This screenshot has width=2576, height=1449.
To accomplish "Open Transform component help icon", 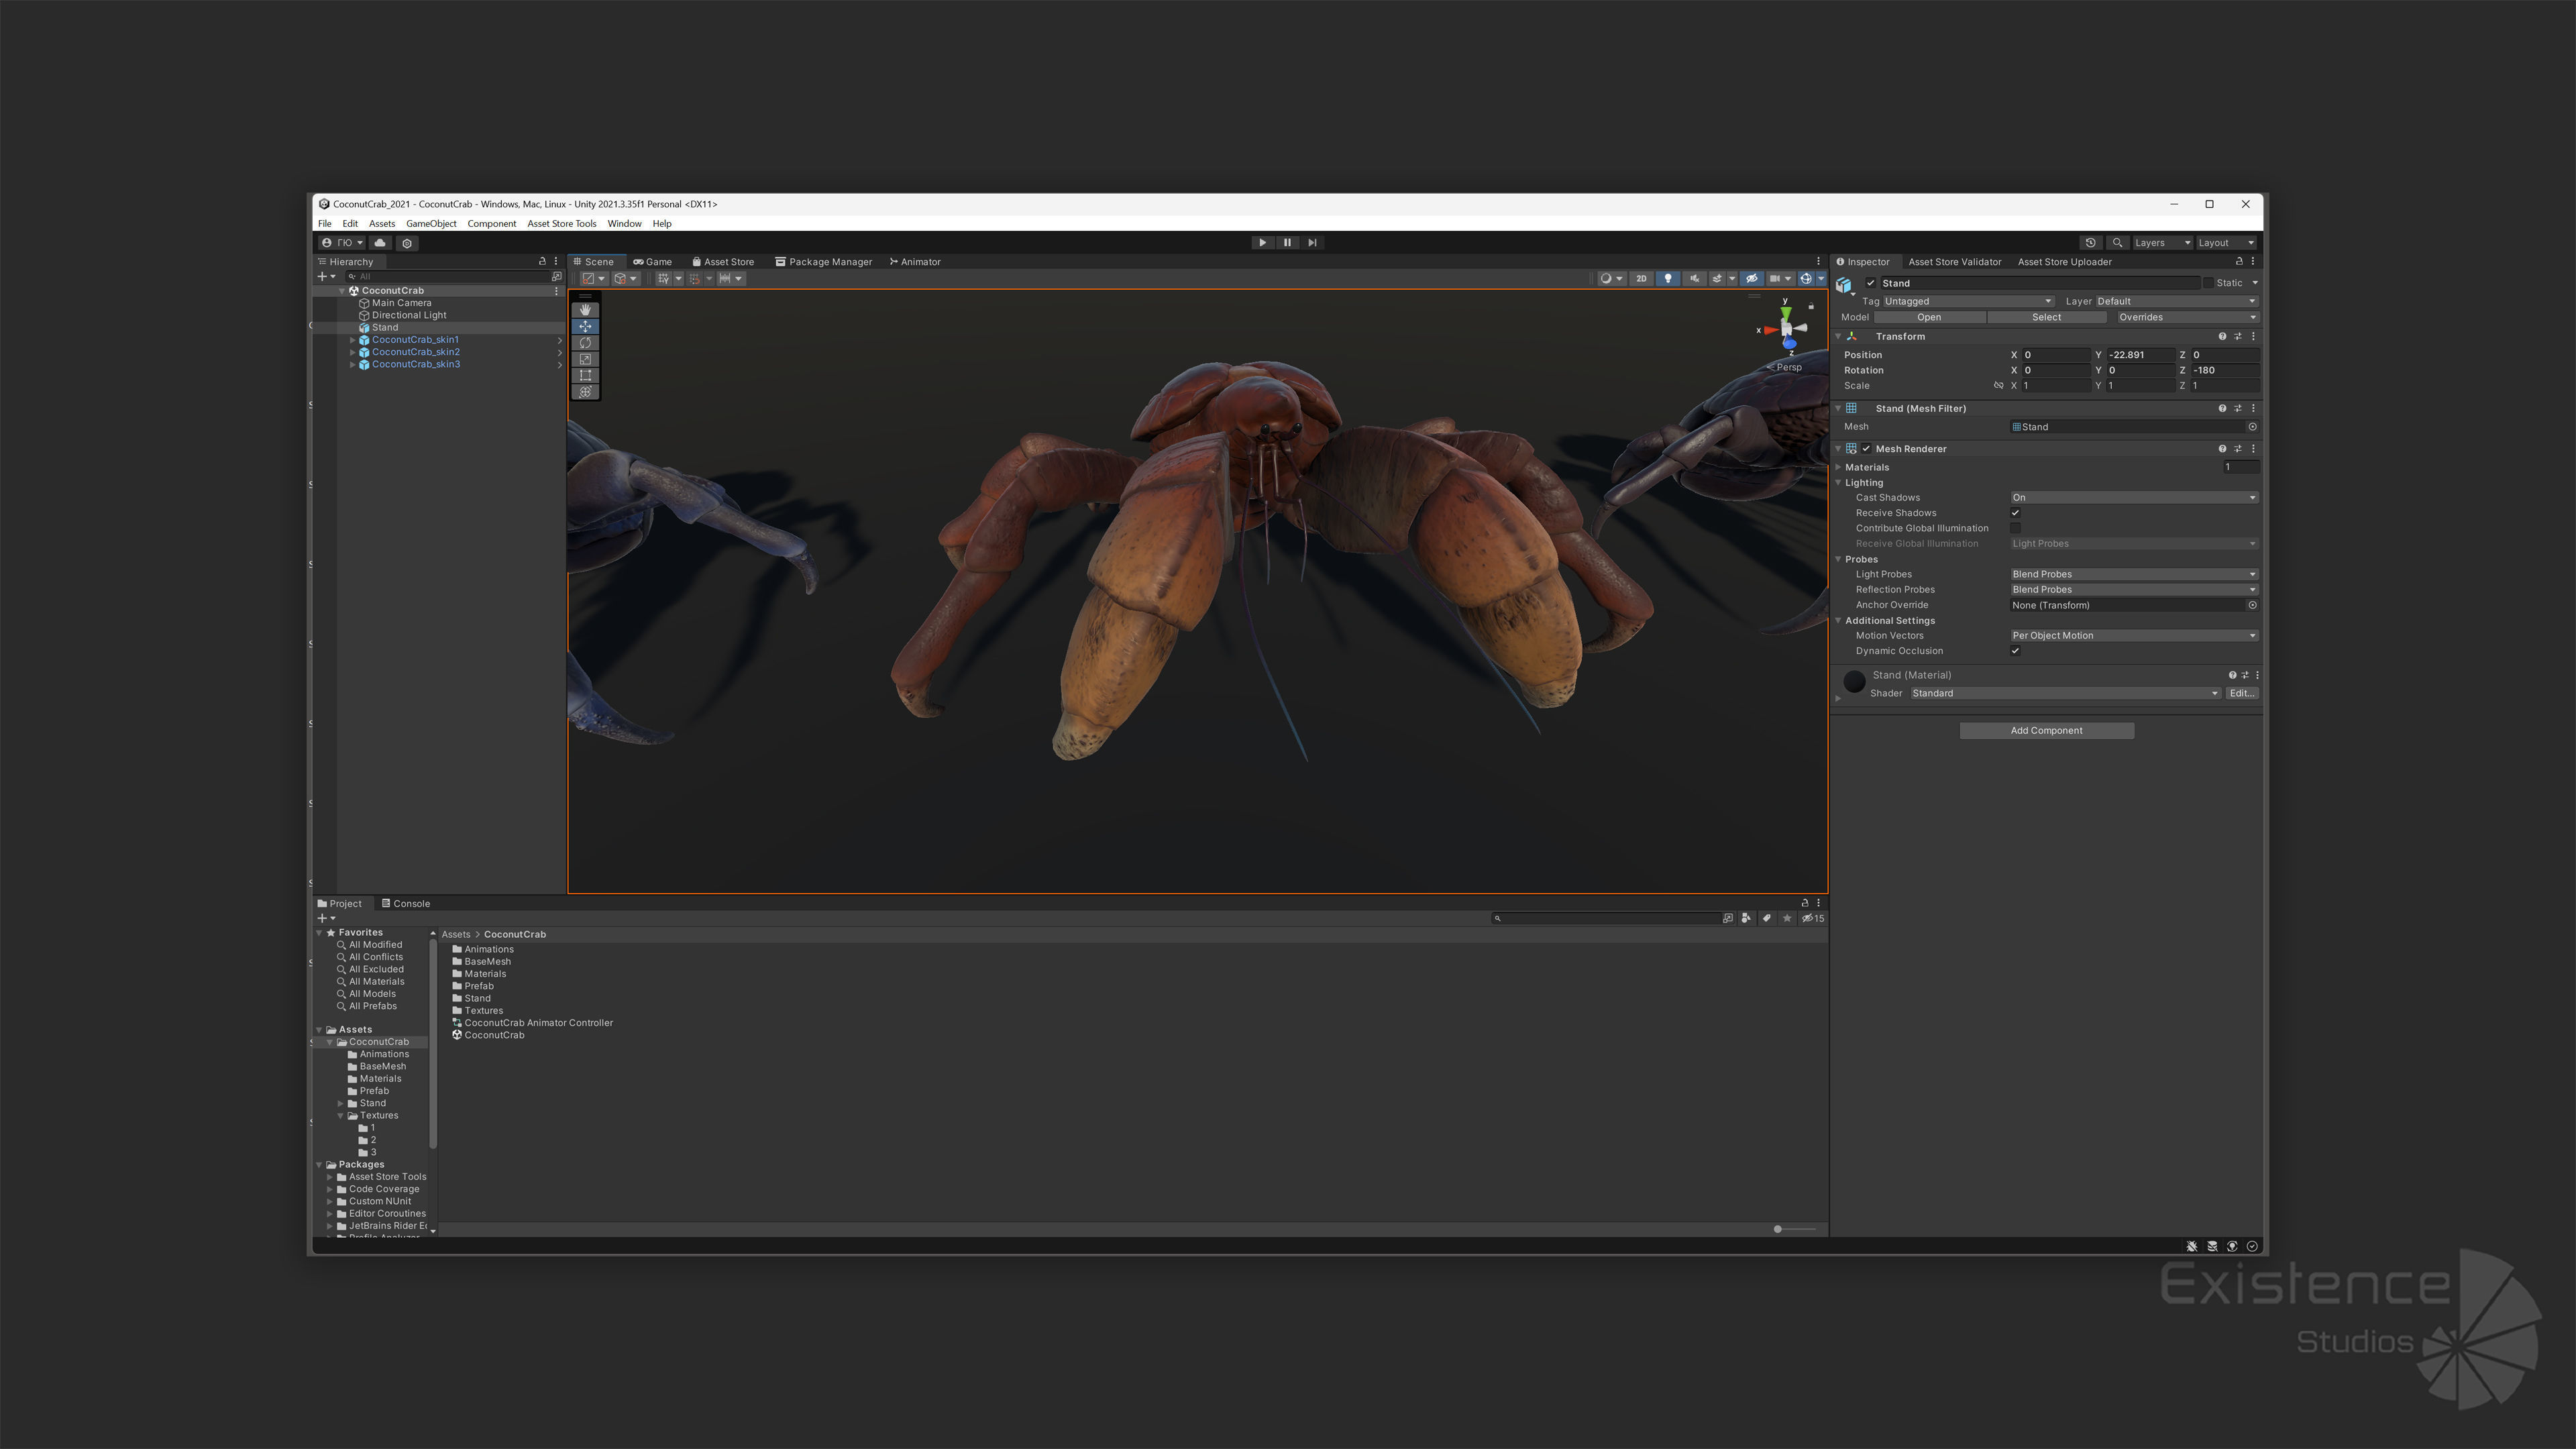I will [2222, 336].
